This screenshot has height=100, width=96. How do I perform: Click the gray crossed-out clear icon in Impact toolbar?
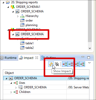(57, 64)
